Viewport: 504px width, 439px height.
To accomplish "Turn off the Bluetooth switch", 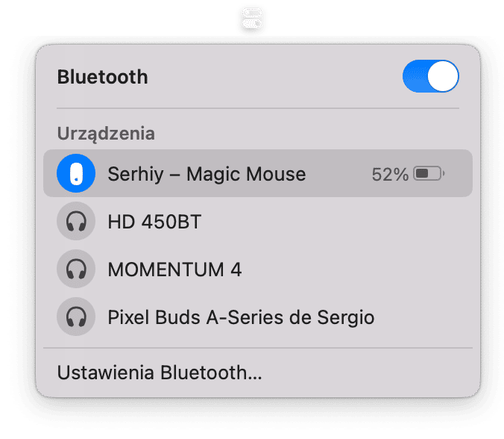I will coord(430,76).
